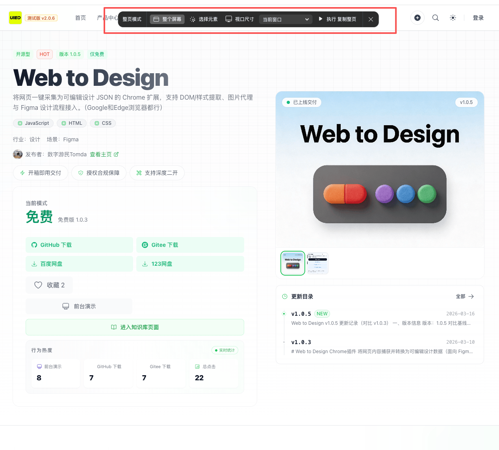Viewport: 499px width, 450px height.
Task: Click the 登录 login link
Action: point(478,18)
